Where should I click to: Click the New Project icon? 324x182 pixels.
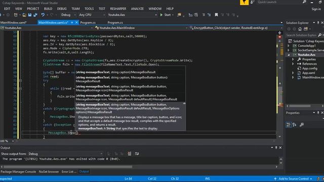[x=16, y=15]
